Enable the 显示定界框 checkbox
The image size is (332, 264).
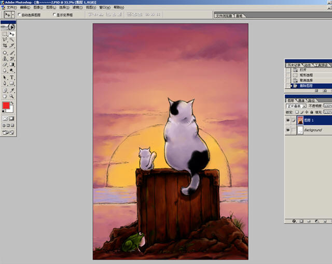[54, 14]
